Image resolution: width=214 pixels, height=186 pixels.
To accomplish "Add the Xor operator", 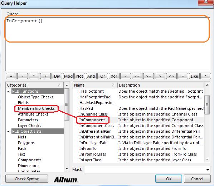I will coord(114,76).
